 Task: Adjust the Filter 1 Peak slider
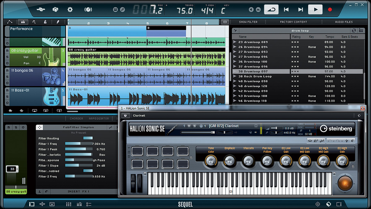pyautogui.click(x=79, y=149)
